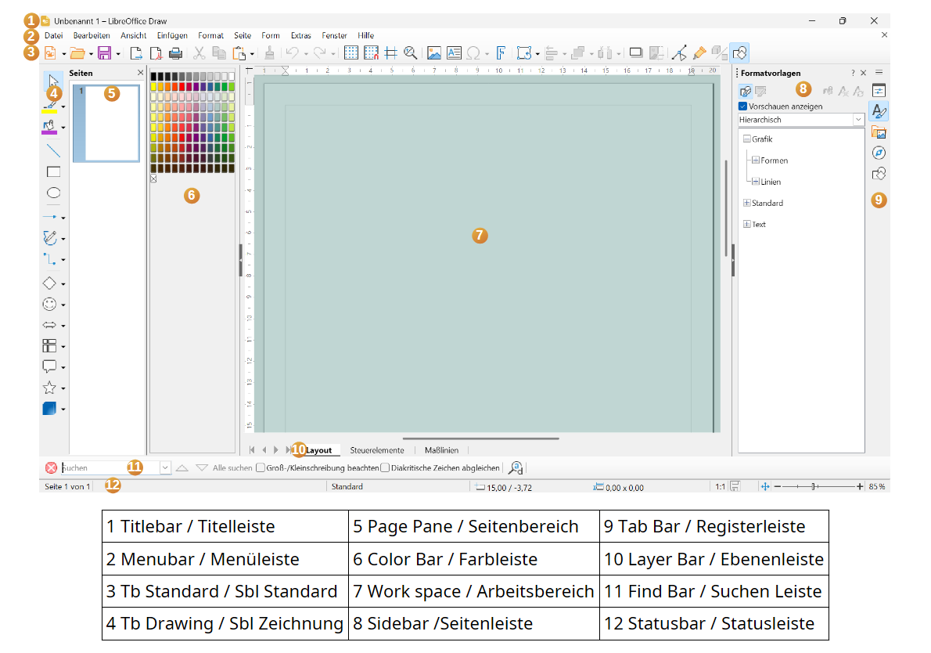This screenshot has width=931, height=653.
Task: Click the Find and Replace icon
Action: coord(516,468)
